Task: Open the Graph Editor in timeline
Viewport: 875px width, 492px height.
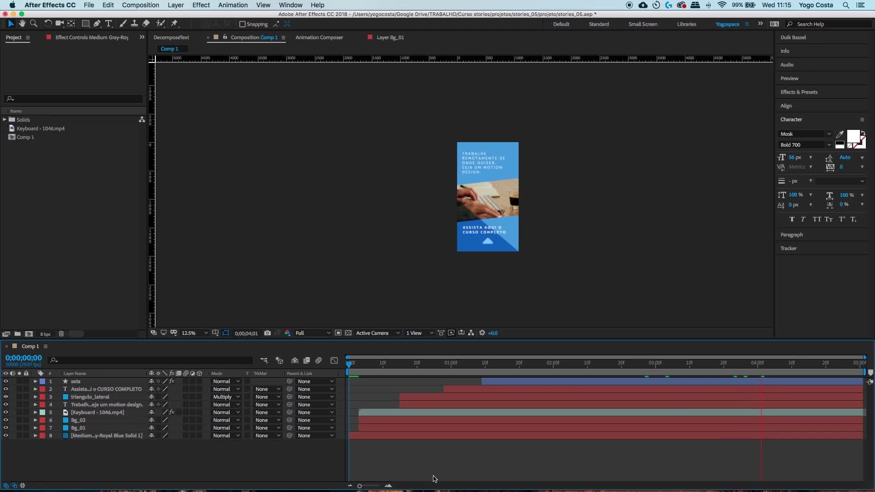Action: click(x=334, y=360)
